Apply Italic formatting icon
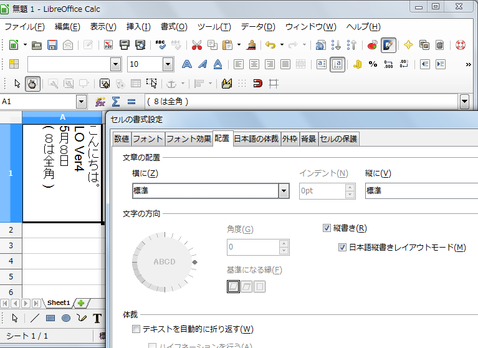This screenshot has height=348, width=478. 203,64
